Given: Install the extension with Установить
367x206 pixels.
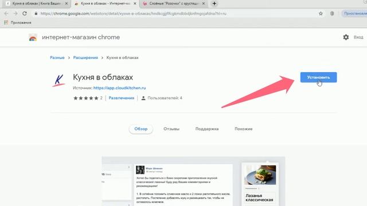Looking at the screenshot, I should pyautogui.click(x=319, y=77).
